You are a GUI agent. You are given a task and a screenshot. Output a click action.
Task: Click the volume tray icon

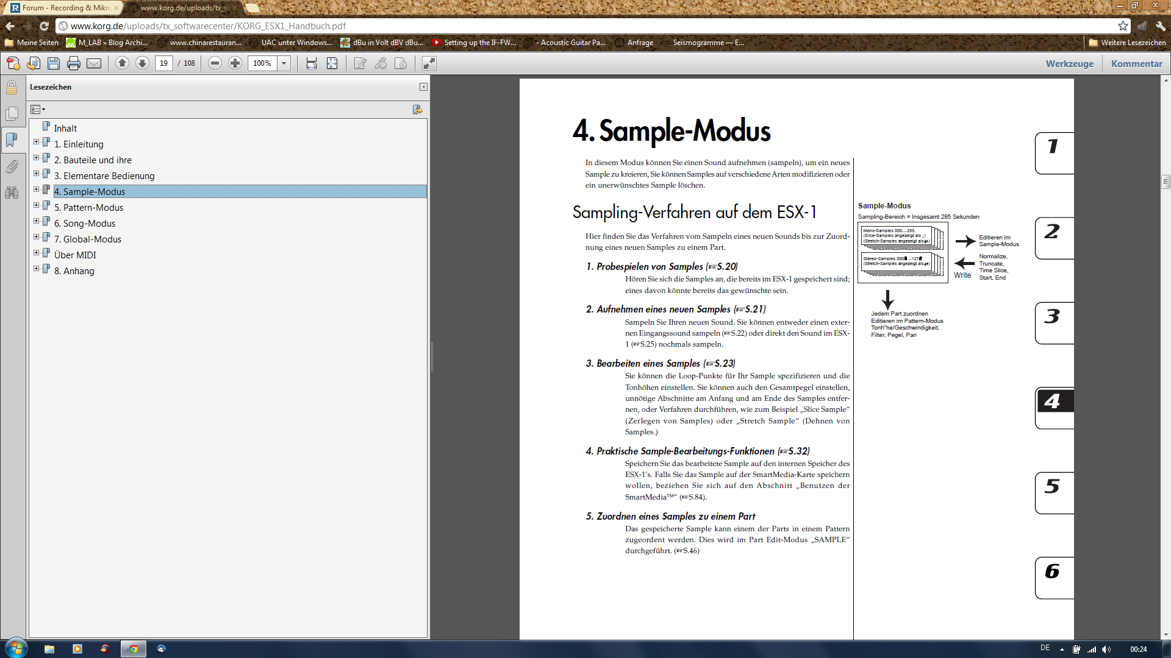click(x=1106, y=649)
